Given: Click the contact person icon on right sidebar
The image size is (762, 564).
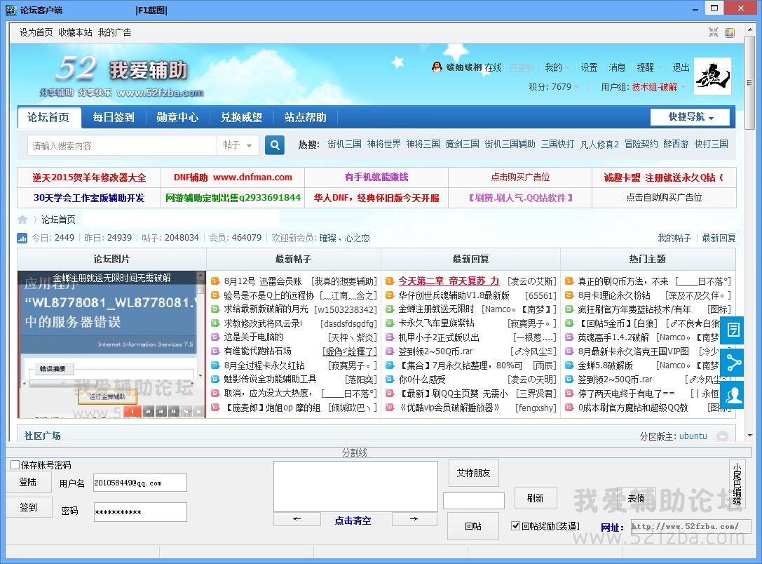Looking at the screenshot, I should (x=733, y=395).
